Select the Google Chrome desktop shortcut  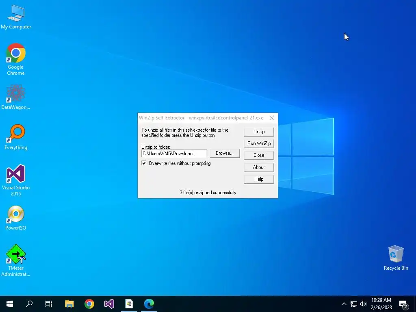(16, 59)
